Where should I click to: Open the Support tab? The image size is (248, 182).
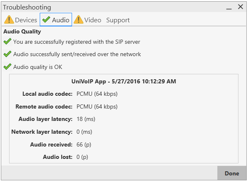pos(118,20)
